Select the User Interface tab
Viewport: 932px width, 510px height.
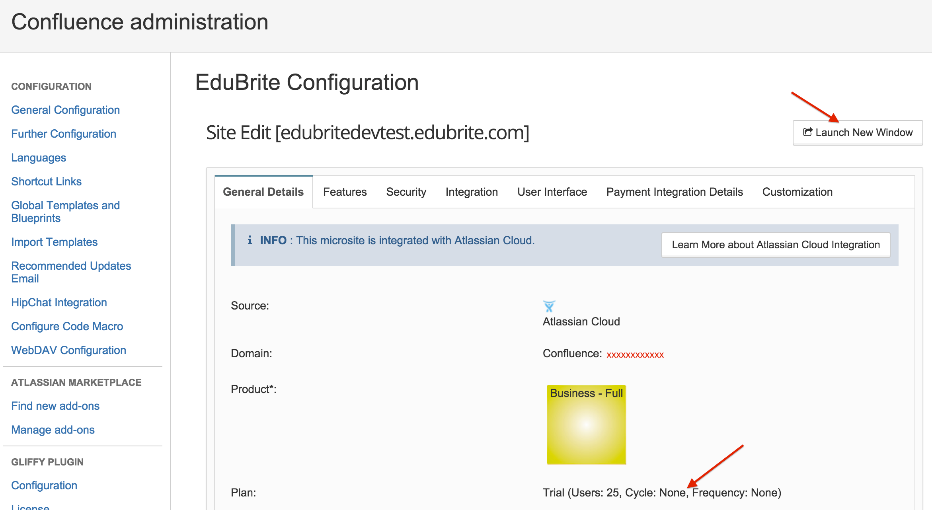tap(552, 192)
